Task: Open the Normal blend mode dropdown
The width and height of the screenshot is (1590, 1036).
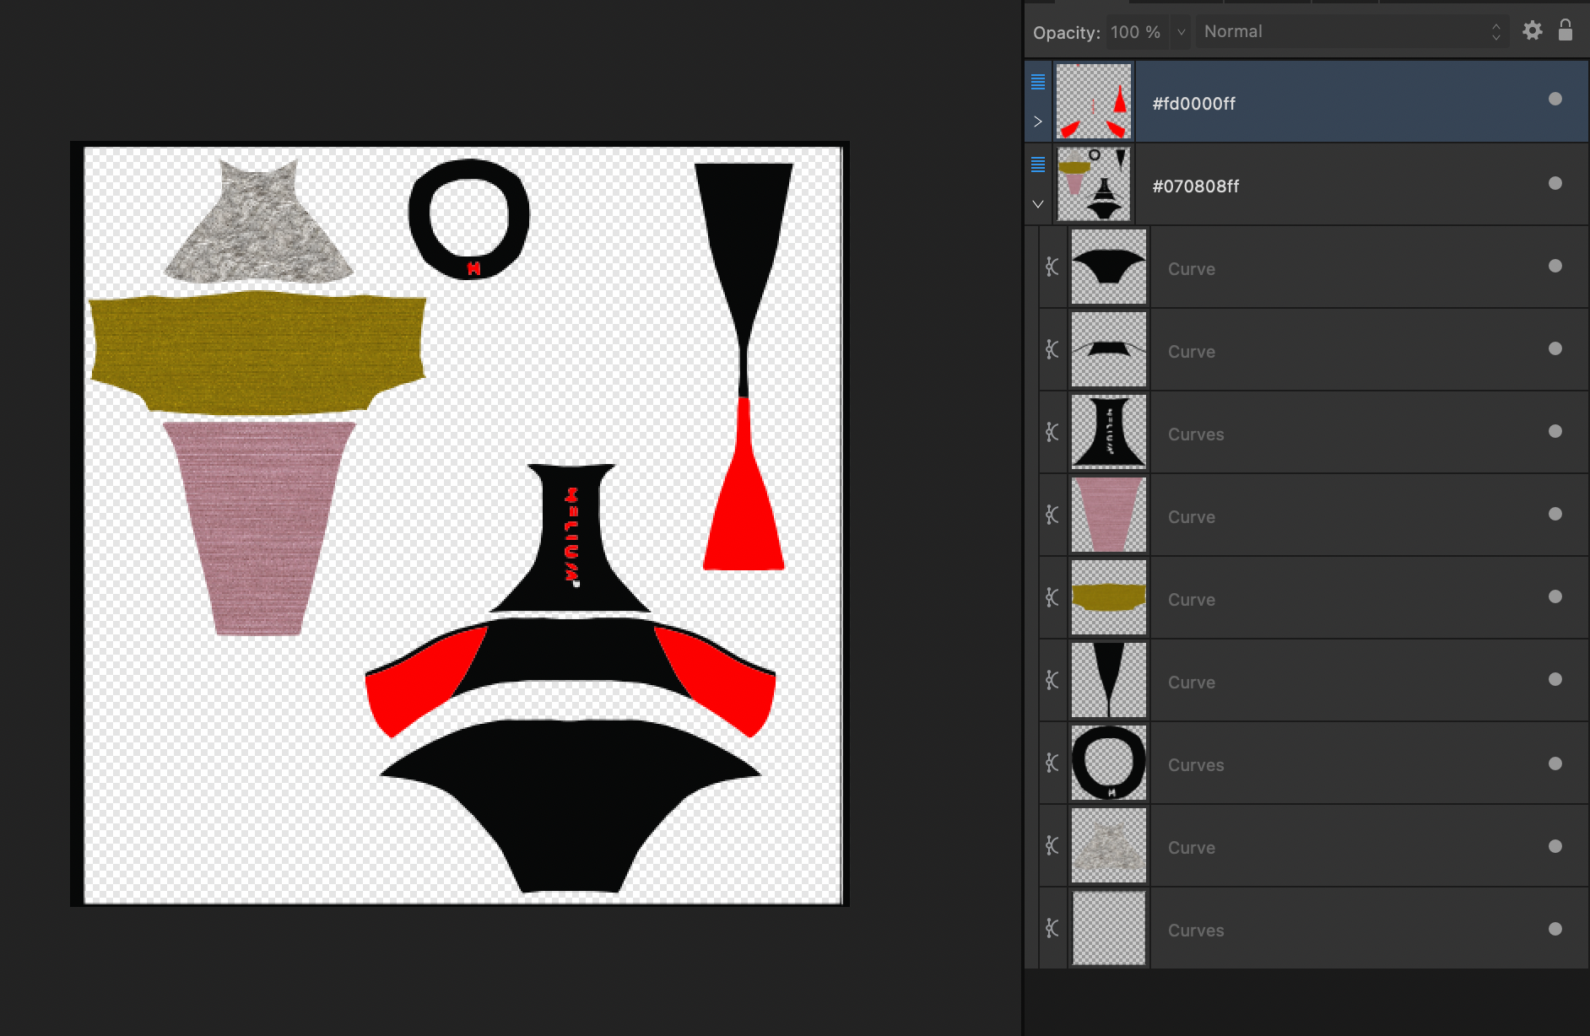Action: coord(1352,32)
